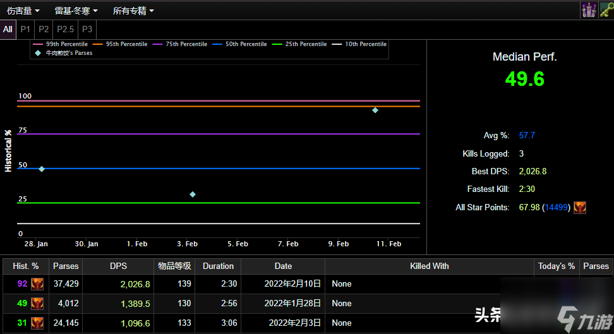The height and width of the screenshot is (334, 614).
Task: Click the chart parse marker near 3 Feb
Action: coord(193,194)
